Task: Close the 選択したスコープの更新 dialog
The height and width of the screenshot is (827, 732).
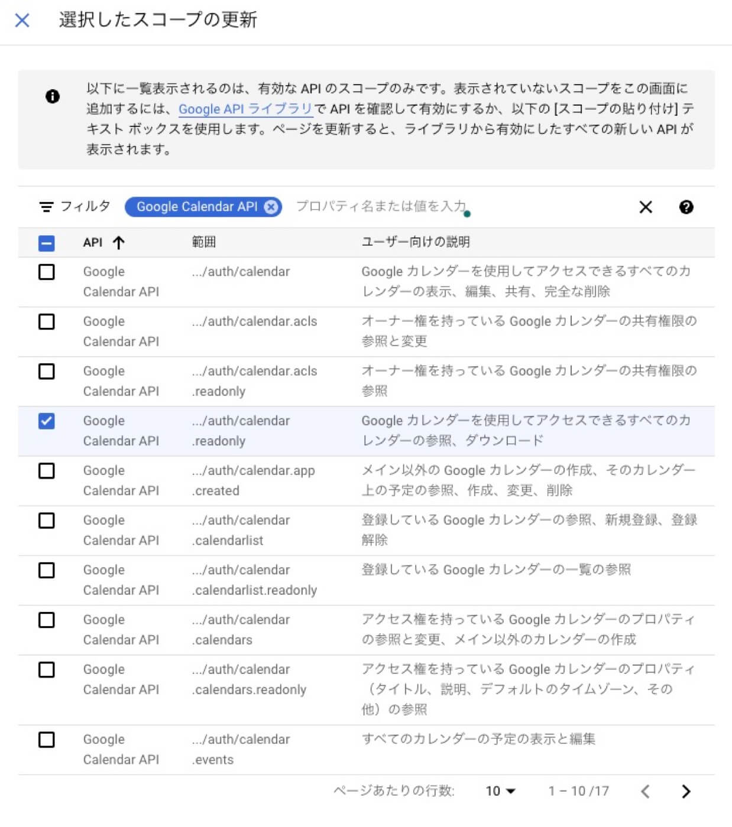Action: coord(22,20)
